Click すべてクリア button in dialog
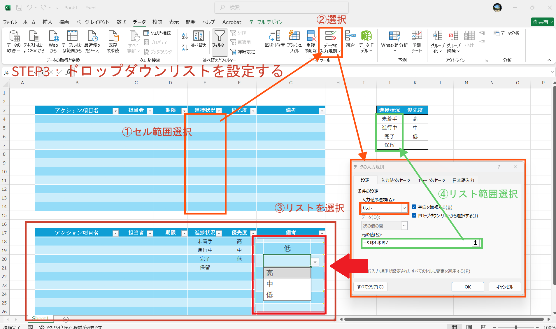 tap(370, 287)
